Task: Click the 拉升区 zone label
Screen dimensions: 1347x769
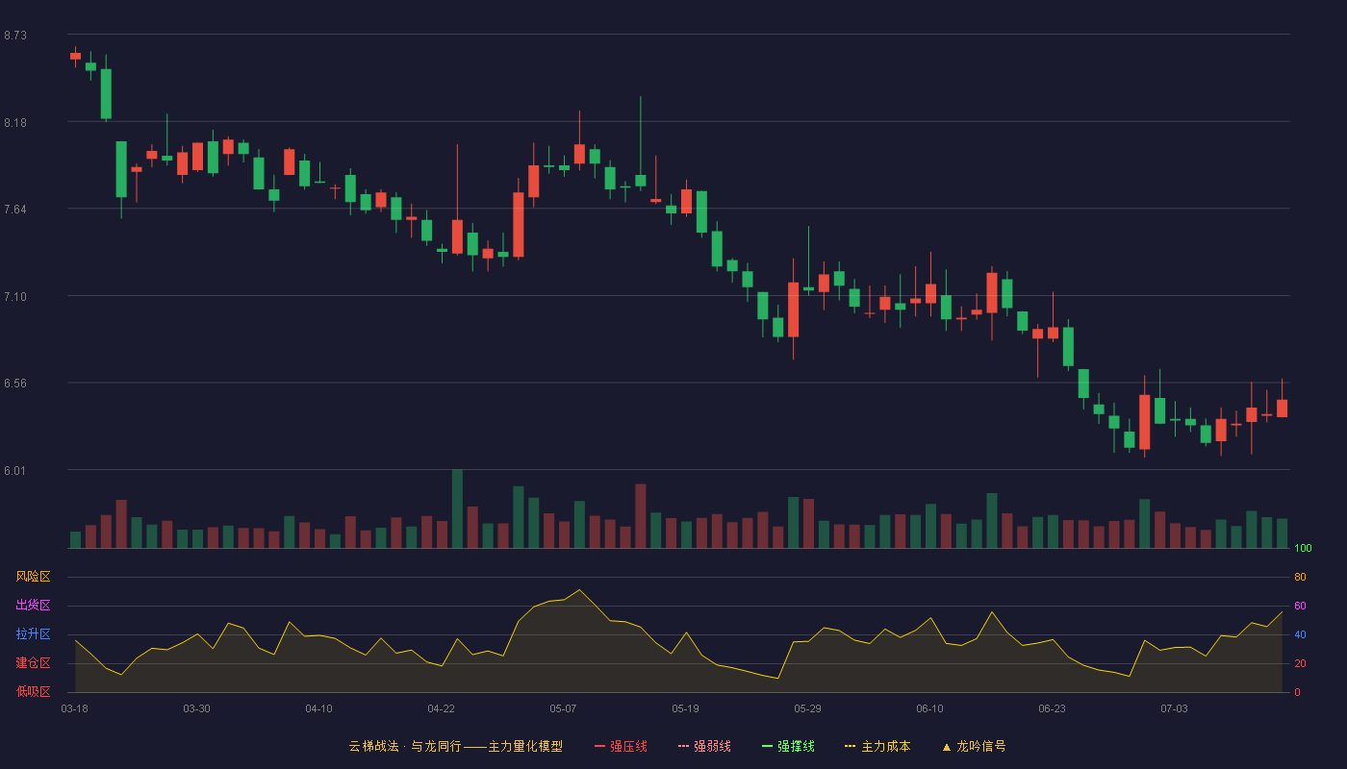Action: pos(33,634)
